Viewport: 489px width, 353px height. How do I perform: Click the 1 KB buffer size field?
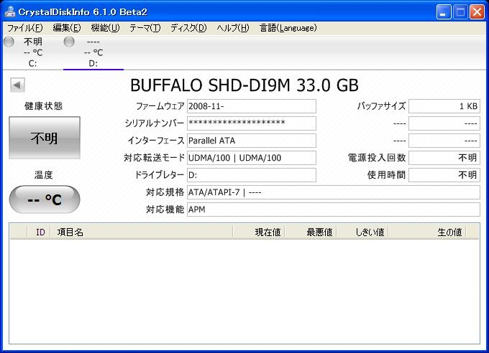(444, 106)
